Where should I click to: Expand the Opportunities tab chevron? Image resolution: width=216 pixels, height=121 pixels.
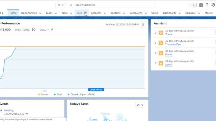click(40, 13)
